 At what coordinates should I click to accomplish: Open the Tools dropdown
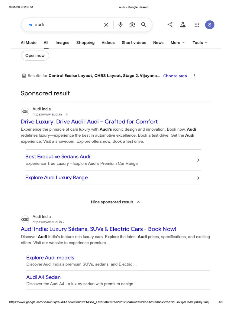click(200, 43)
